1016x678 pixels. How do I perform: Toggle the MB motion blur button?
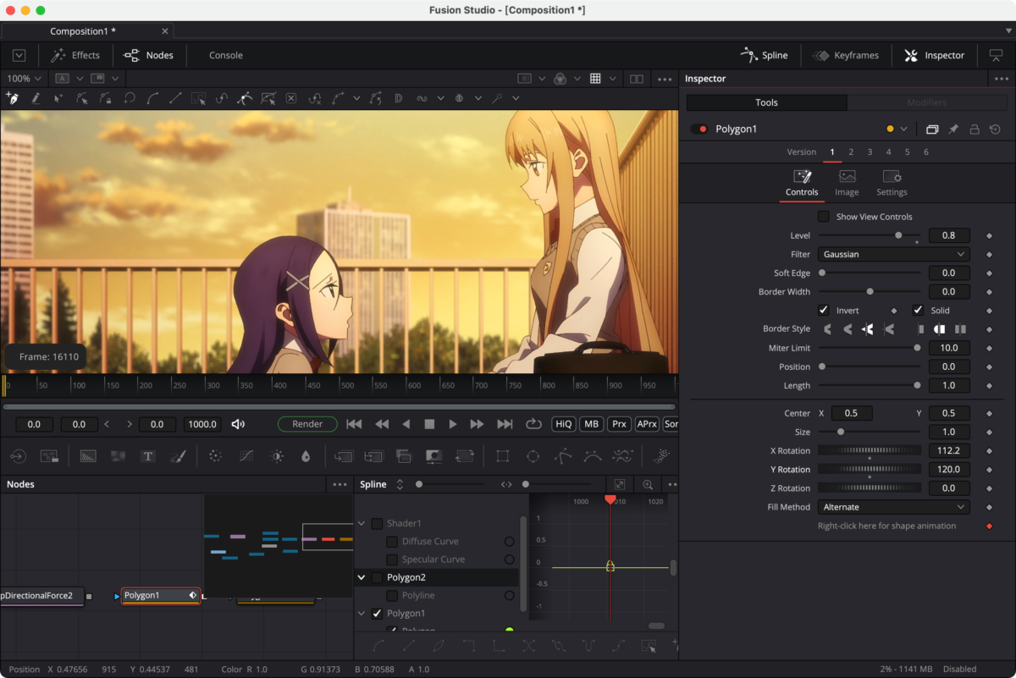(x=591, y=424)
